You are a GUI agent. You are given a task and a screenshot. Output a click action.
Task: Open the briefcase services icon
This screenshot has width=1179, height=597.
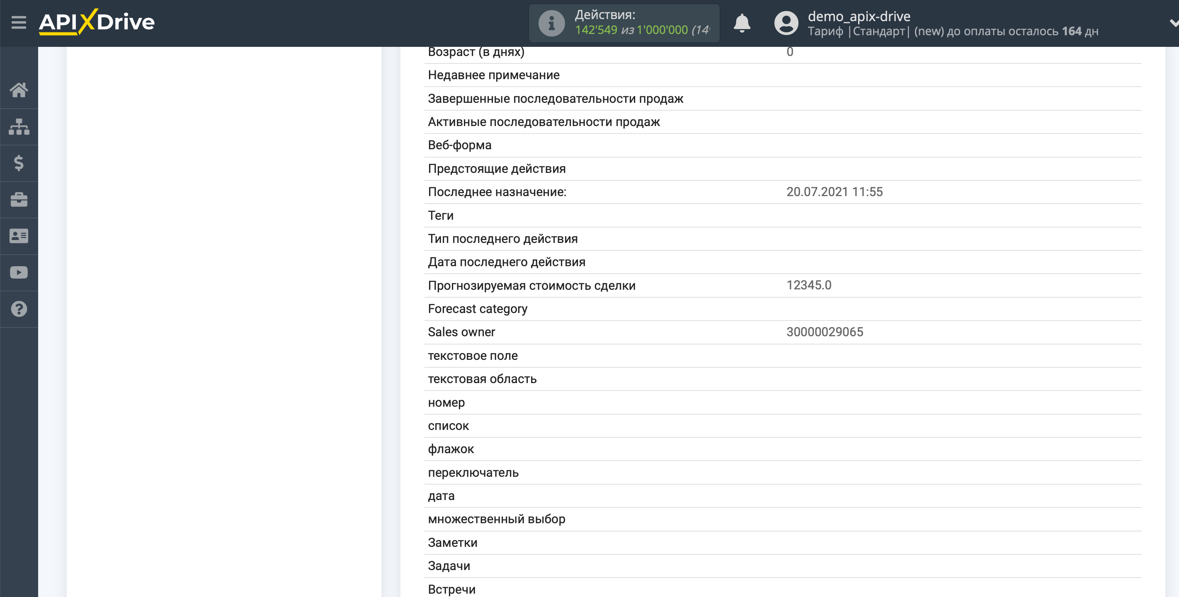point(19,199)
